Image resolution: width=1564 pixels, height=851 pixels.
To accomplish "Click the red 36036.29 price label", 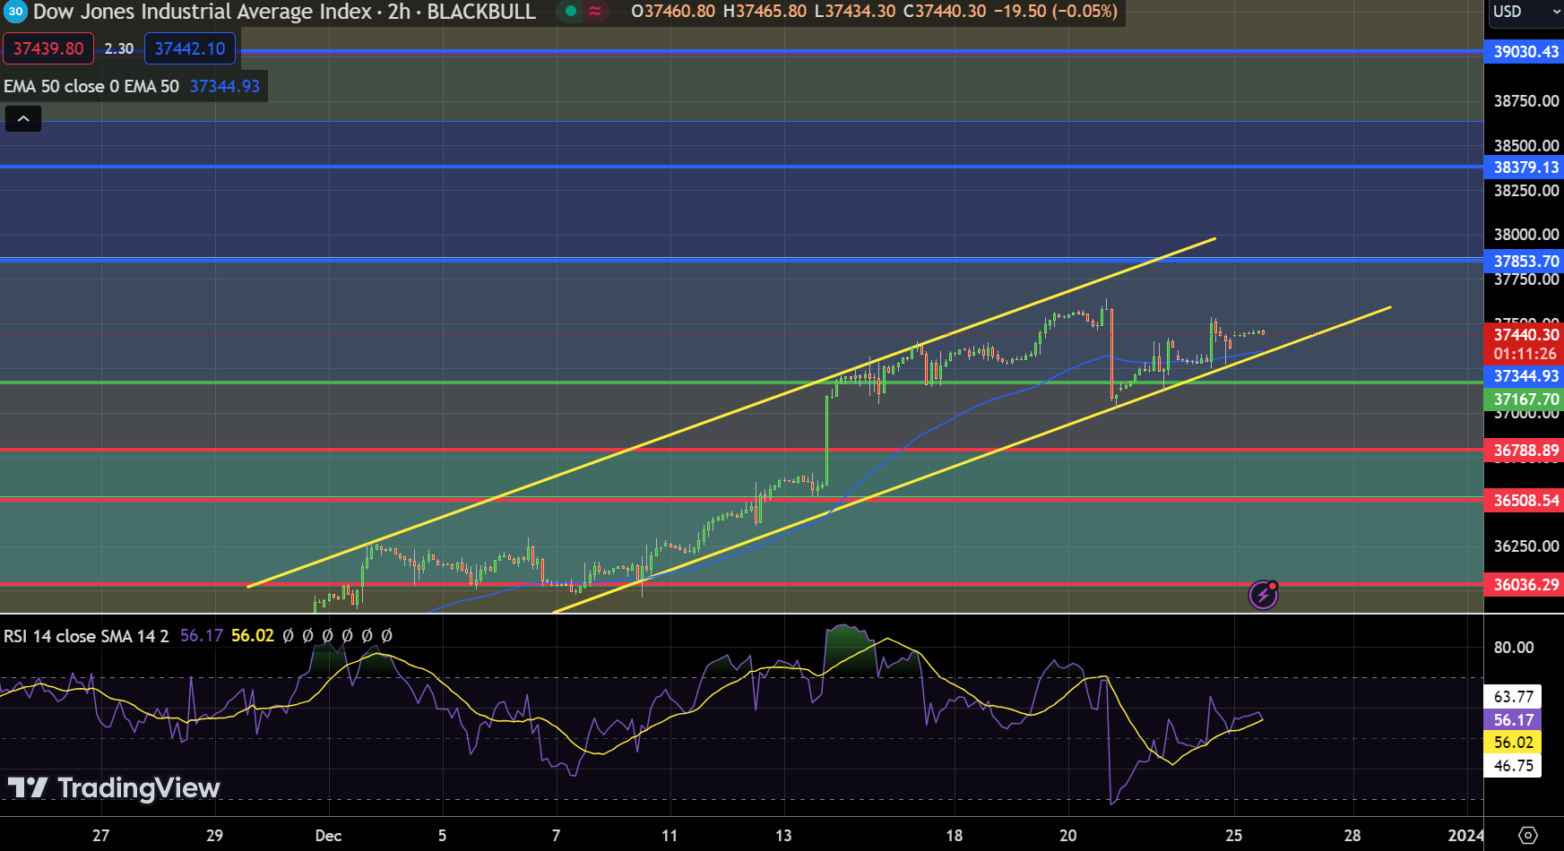I will click(x=1525, y=585).
